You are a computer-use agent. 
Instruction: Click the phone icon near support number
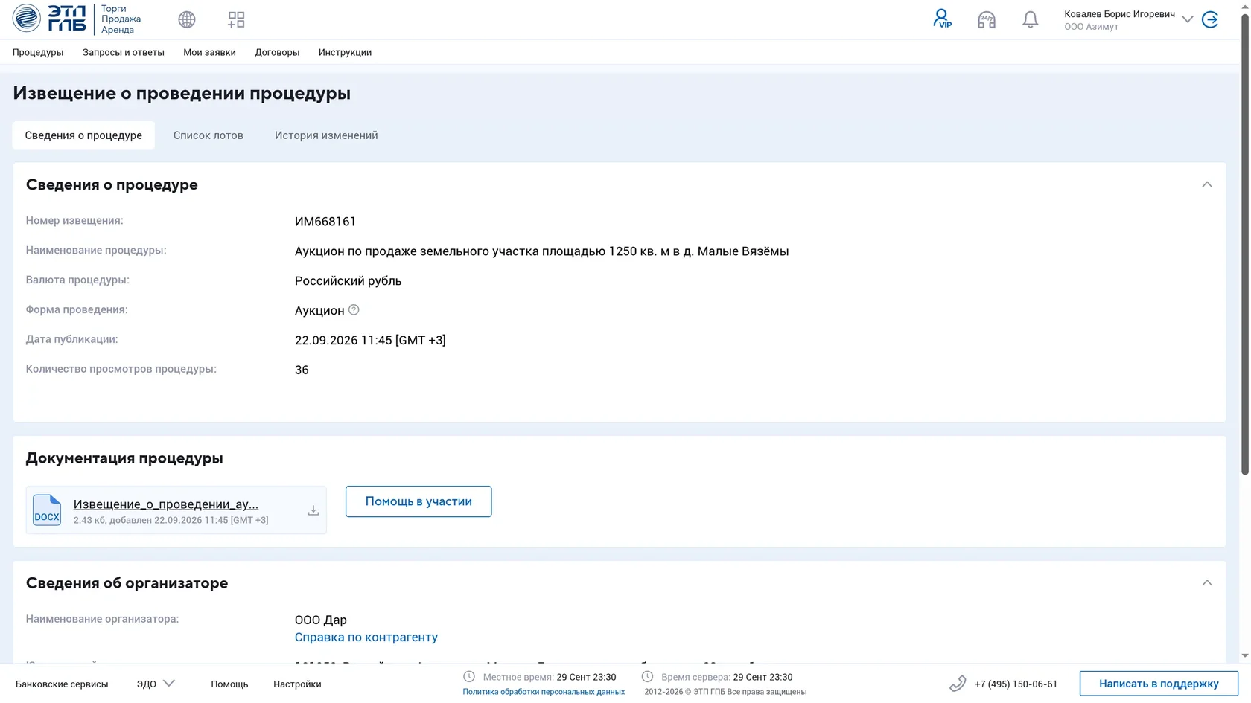[x=958, y=684]
